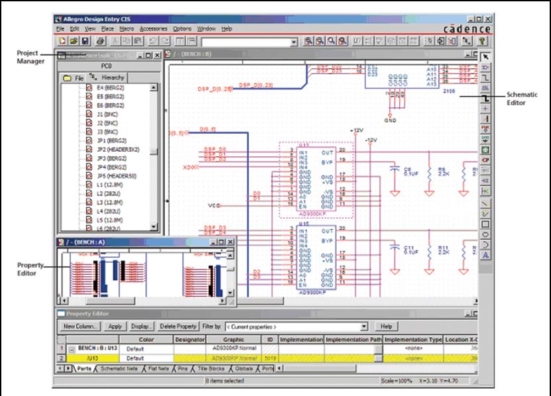Screen dimensions: 551x396
Task: Switch to the File tab in Project Manager
Action: (x=74, y=78)
